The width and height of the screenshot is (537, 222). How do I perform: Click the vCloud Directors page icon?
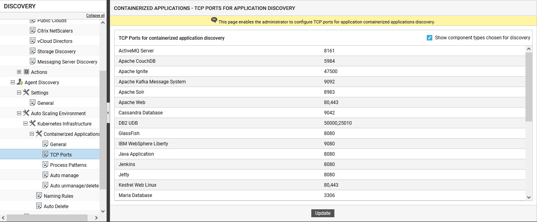tap(33, 41)
